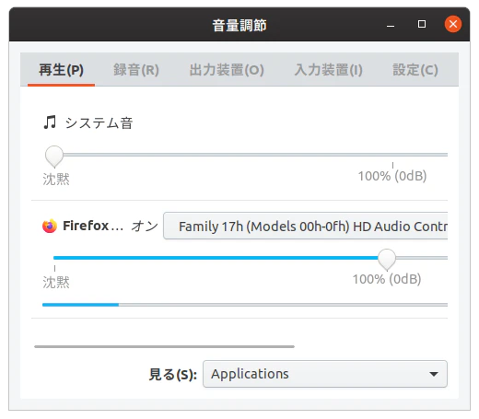Click the システム音 stream label
The image size is (479, 419).
(x=99, y=123)
